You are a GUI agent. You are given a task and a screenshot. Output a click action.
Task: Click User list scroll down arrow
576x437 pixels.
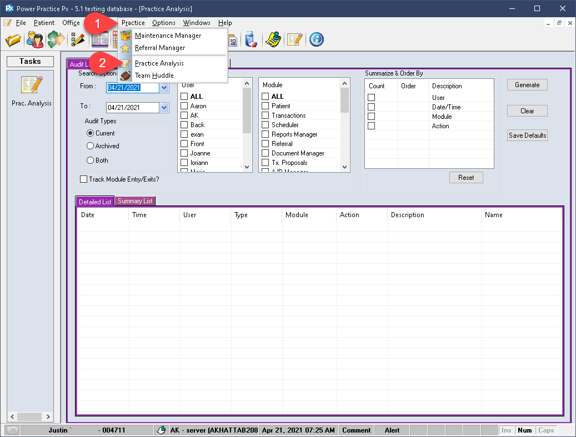coord(247,167)
